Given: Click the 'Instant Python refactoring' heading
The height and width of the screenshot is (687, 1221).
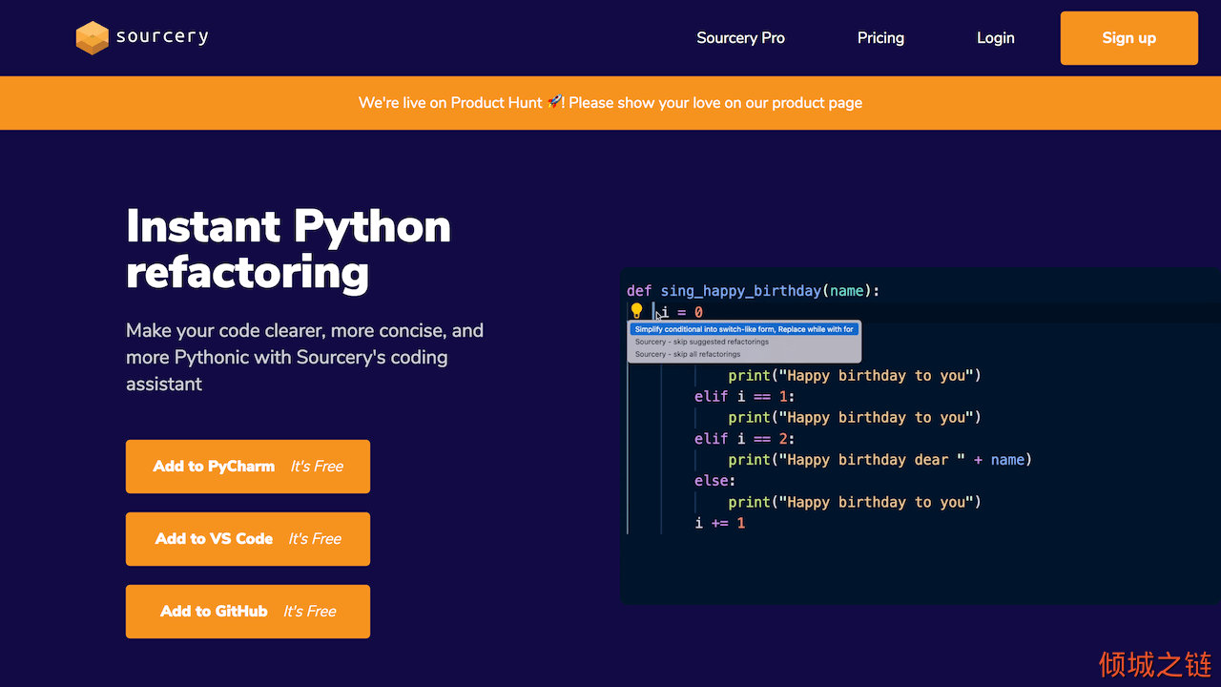Looking at the screenshot, I should click(288, 249).
